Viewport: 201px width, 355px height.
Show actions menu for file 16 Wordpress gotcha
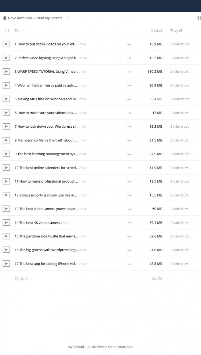coord(129,250)
